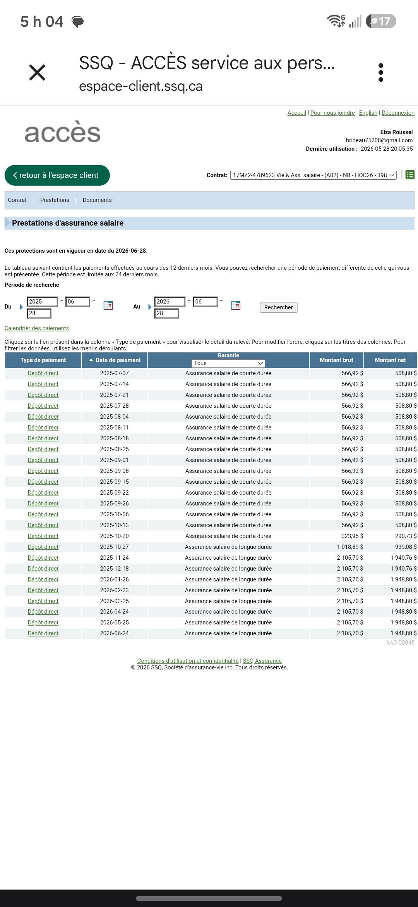The image size is (418, 907).
Task: Open the Garantie 'Tous' filter dropdown
Action: click(228, 363)
